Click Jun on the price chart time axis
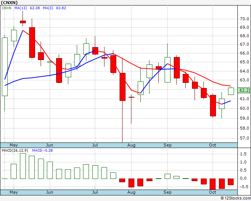The height and width of the screenshot is (201, 251). point(49,145)
